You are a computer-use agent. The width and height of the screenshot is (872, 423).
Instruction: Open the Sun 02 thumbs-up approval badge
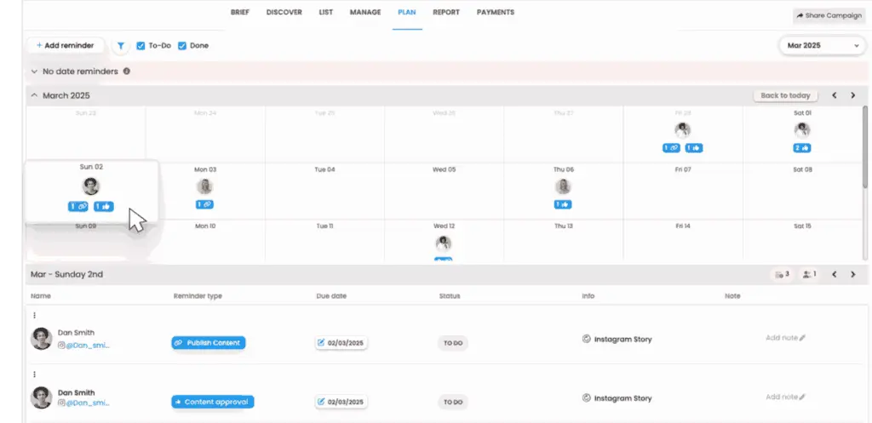coord(103,207)
